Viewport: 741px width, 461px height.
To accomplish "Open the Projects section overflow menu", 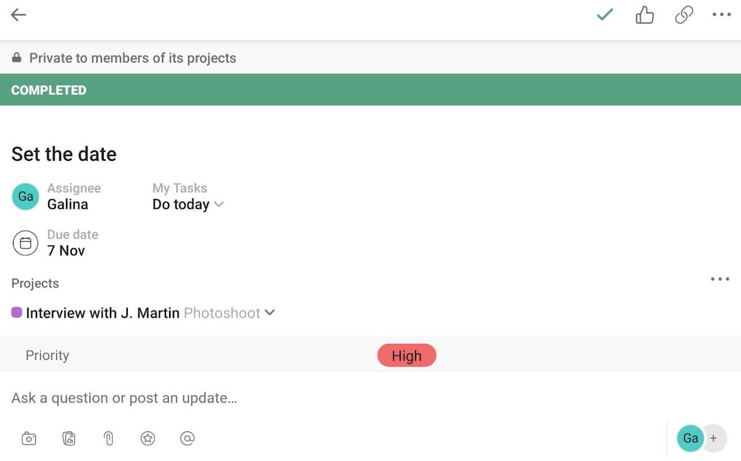I will (x=719, y=279).
